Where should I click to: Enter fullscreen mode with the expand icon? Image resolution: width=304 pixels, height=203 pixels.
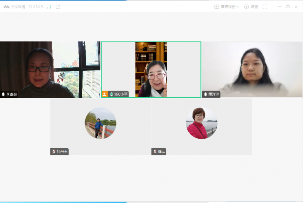(265, 7)
